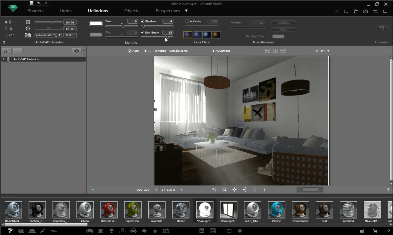The width and height of the screenshot is (393, 235).
Task: Click the sky color gray swatch
Action: point(96,35)
